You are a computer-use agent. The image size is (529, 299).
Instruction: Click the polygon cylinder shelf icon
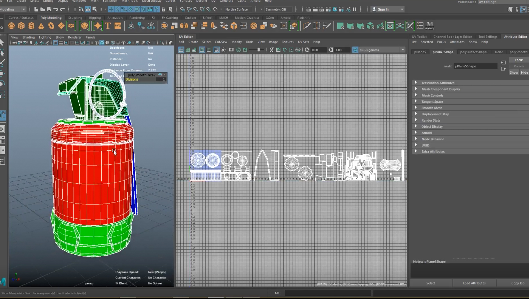(x=31, y=26)
